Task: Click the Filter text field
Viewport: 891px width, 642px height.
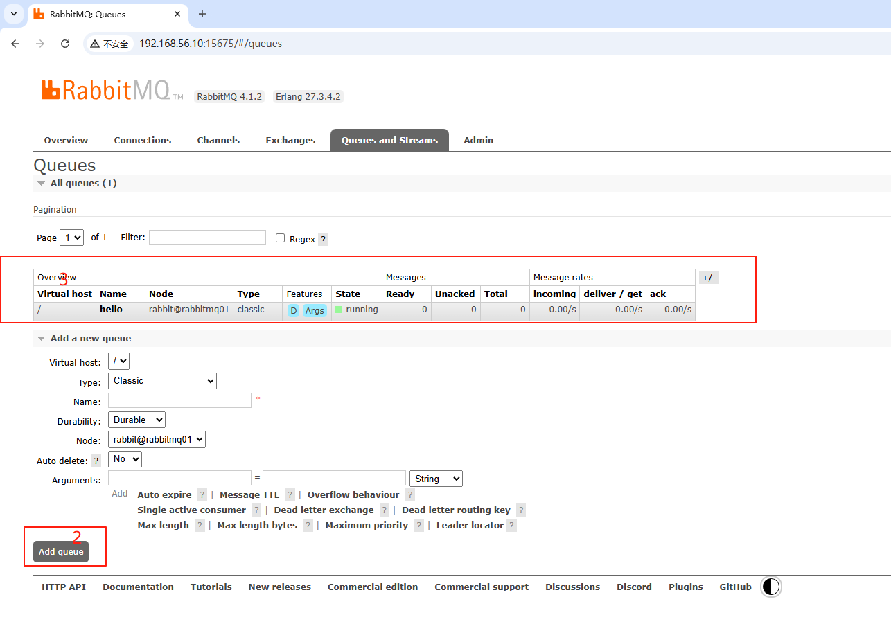Action: tap(207, 238)
